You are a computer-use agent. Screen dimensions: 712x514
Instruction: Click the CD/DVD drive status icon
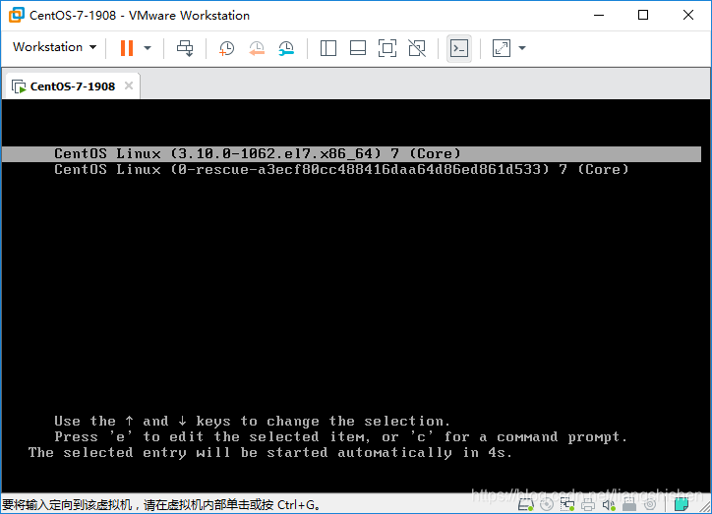[x=547, y=504]
